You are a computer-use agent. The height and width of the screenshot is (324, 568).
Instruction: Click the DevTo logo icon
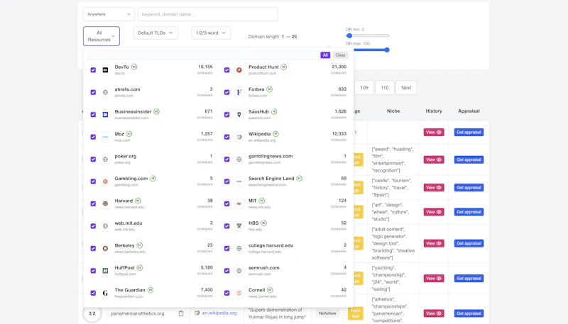pyautogui.click(x=105, y=69)
